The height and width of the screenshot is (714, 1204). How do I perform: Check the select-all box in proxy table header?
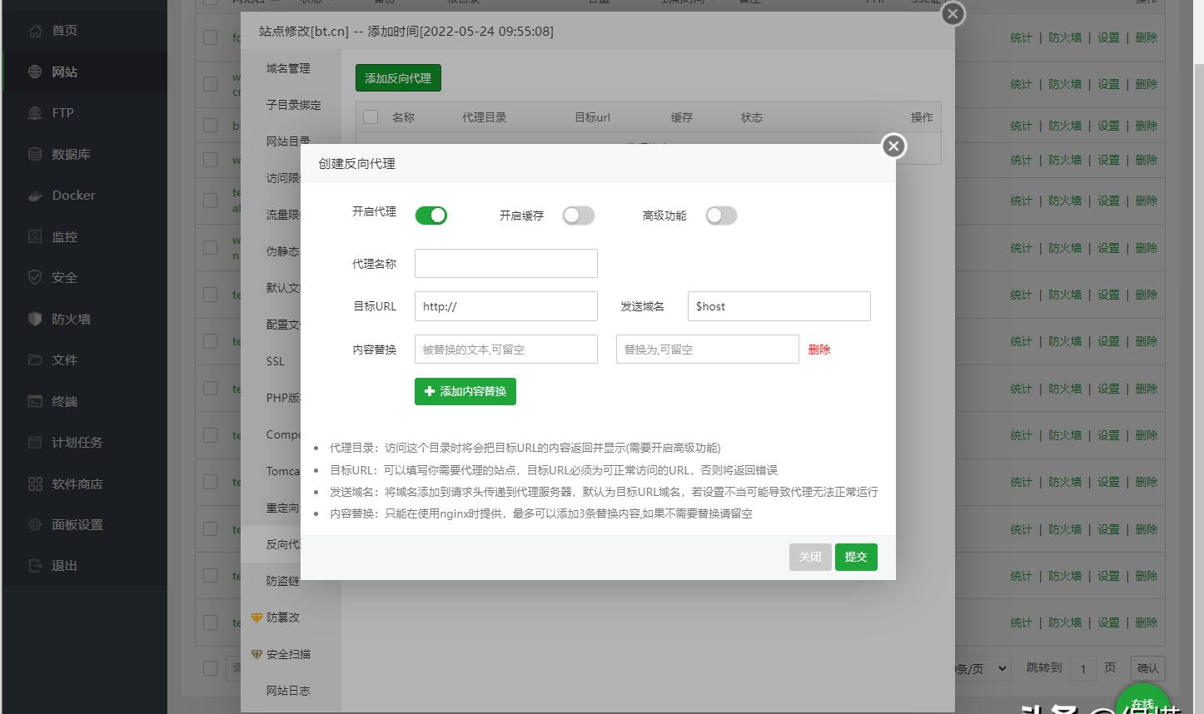pos(371,117)
